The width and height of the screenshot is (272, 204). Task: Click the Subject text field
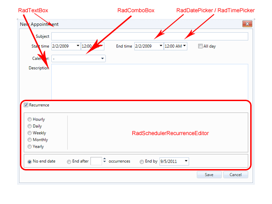150,36
